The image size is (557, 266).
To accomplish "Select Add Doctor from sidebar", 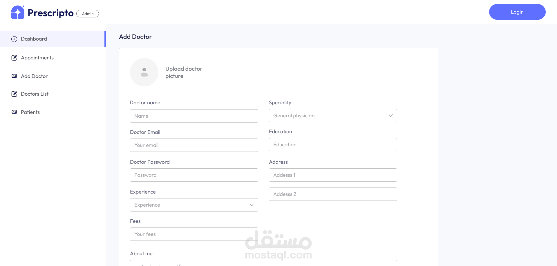I will click(34, 76).
